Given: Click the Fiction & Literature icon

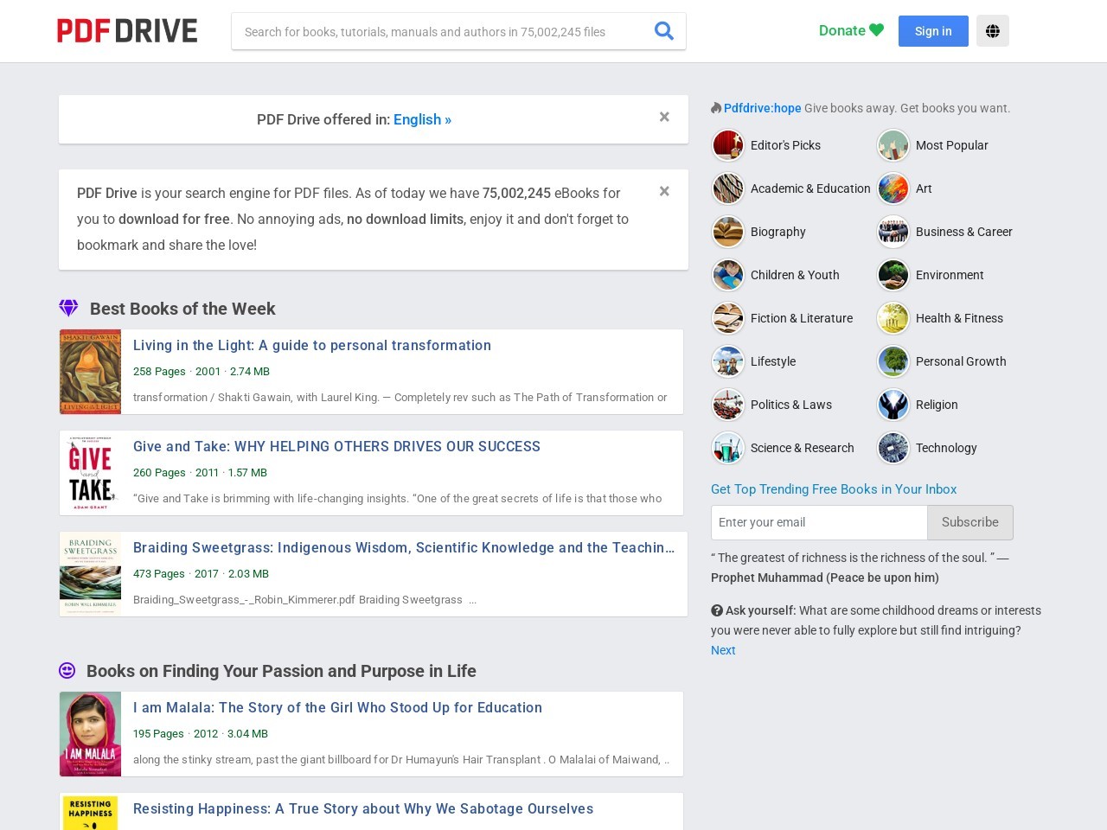Looking at the screenshot, I should coord(728,318).
